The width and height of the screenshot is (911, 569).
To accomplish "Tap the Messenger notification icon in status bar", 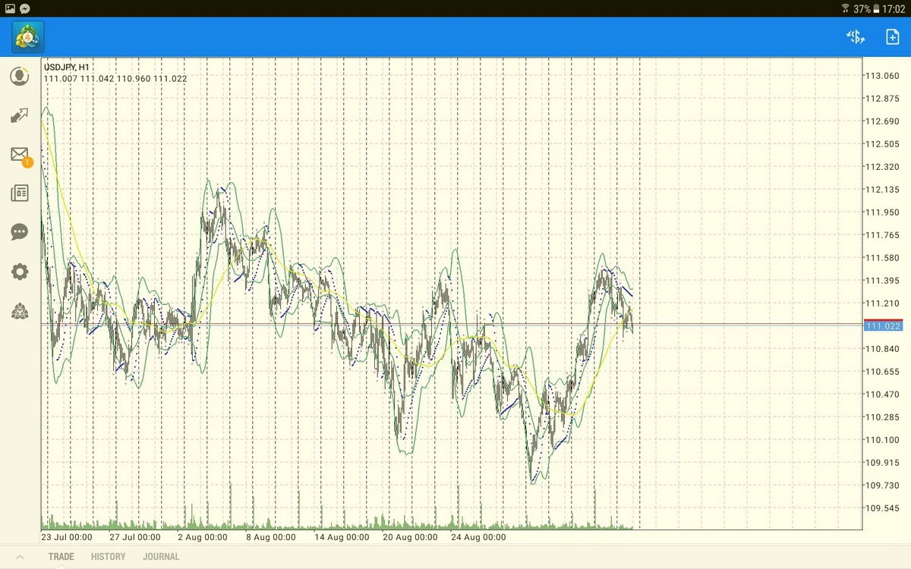I will coord(25,8).
